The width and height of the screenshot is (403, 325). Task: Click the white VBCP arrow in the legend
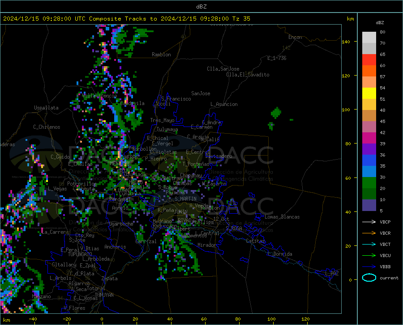pos(369,222)
